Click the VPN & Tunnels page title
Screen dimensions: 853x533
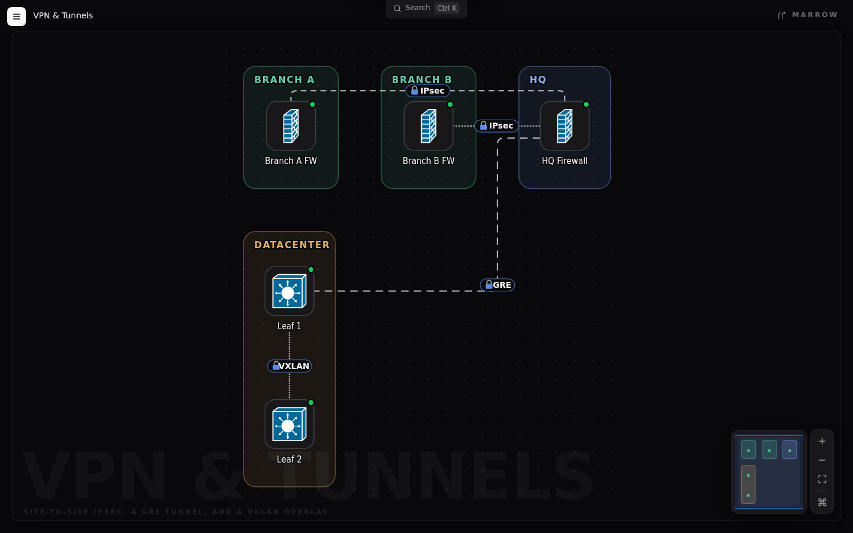63,15
